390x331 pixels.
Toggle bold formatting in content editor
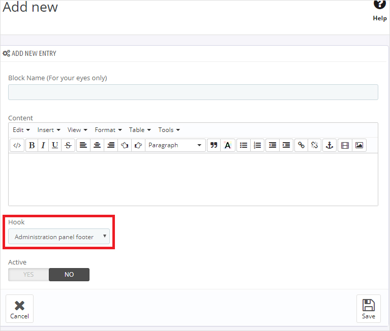(x=32, y=145)
